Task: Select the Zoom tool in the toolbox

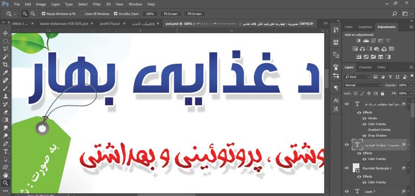Action: coord(5,183)
